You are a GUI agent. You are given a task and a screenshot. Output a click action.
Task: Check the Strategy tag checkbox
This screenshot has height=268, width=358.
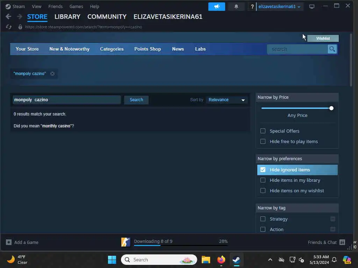click(x=263, y=219)
